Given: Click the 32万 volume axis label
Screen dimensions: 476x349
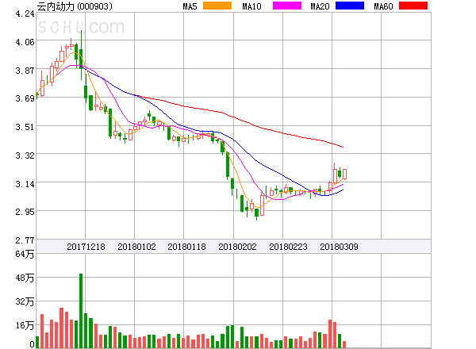Looking at the screenshot, I should pos(25,301).
